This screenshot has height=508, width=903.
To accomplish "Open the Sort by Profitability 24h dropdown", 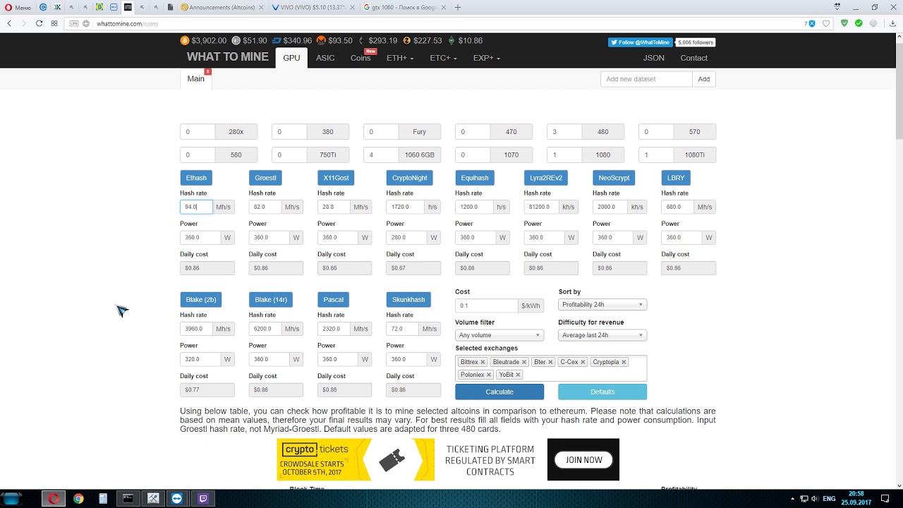I will [x=602, y=305].
